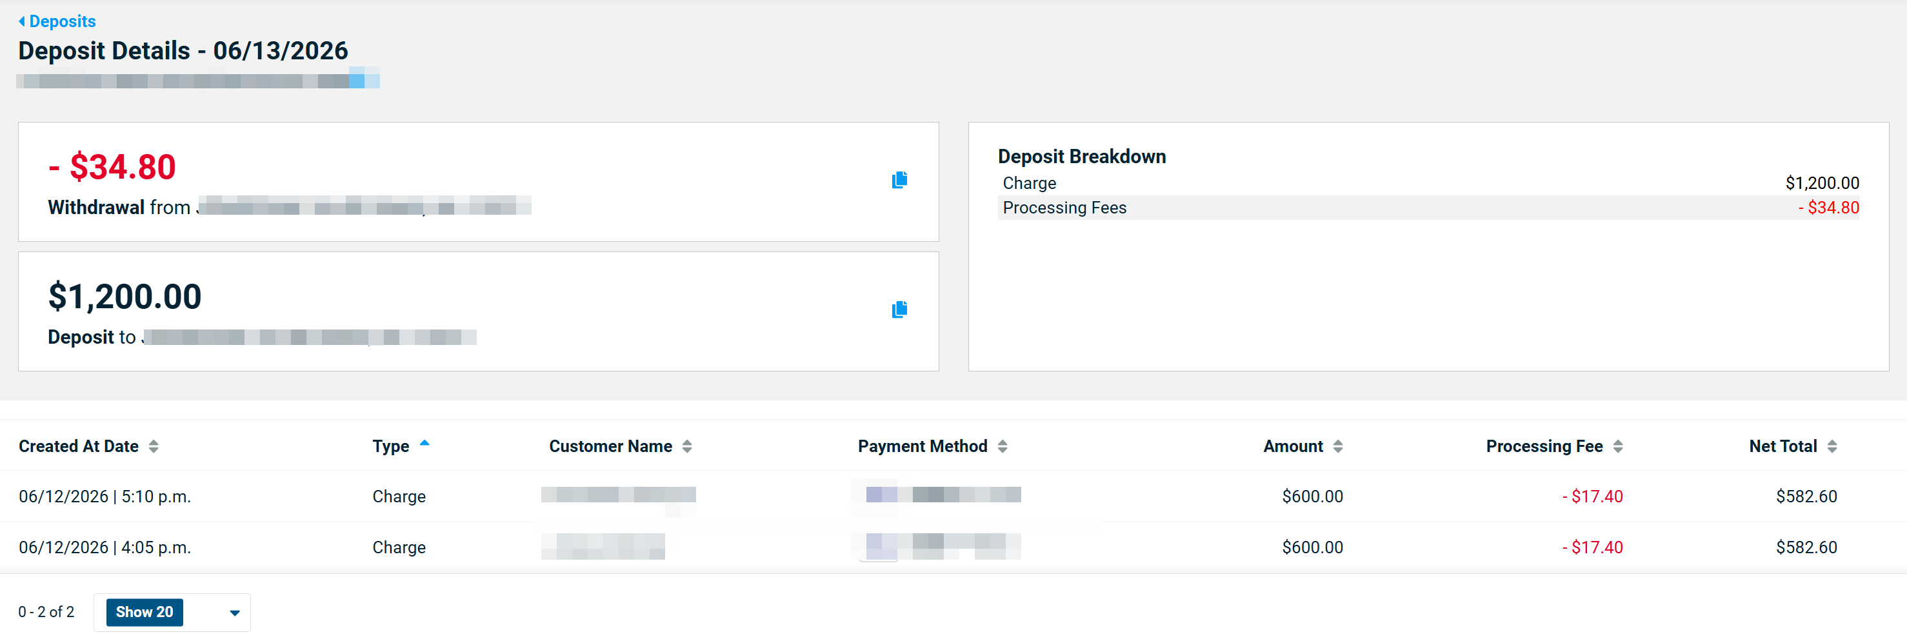Click the Charge breakdown row
This screenshot has width=1907, height=639.
[1429, 182]
